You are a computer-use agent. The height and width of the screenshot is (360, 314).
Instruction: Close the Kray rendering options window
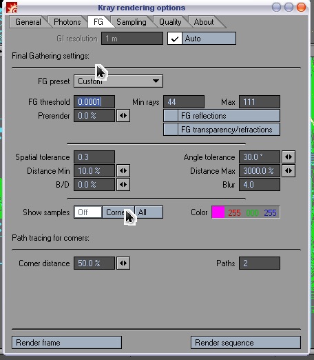point(301,7)
